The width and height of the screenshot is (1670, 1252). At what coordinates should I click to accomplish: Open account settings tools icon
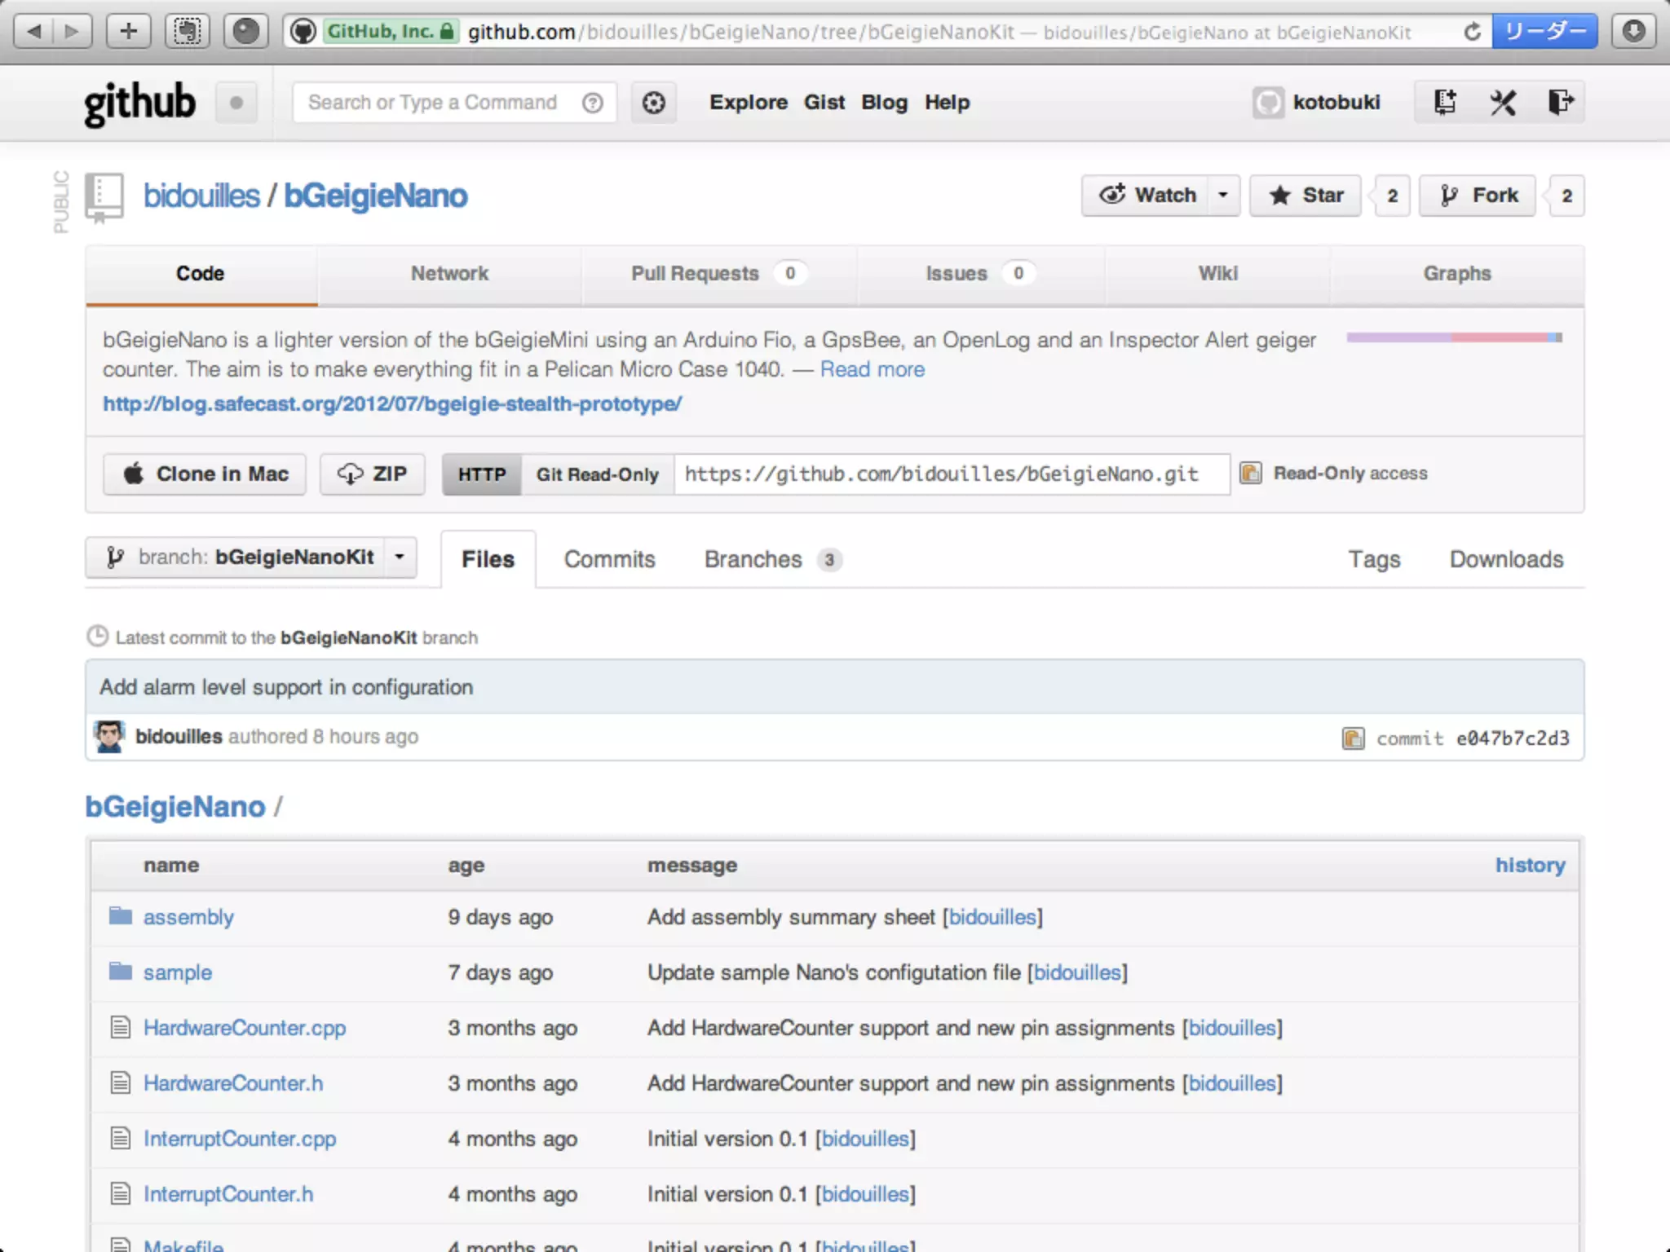pos(1503,102)
